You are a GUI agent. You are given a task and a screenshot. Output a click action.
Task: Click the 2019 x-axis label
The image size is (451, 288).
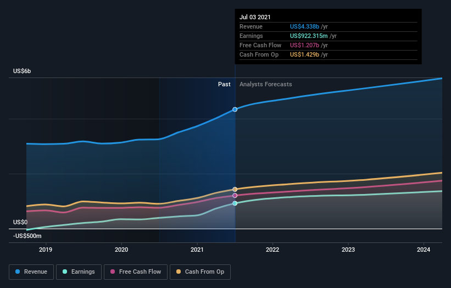pyautogui.click(x=46, y=250)
